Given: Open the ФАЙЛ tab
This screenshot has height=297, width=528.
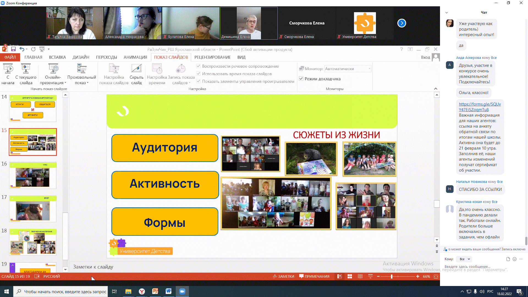Looking at the screenshot, I should (x=10, y=57).
